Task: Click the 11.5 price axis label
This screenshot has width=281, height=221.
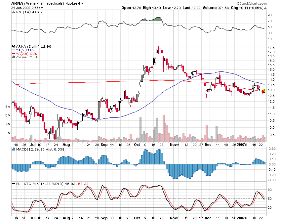Action: [271, 108]
